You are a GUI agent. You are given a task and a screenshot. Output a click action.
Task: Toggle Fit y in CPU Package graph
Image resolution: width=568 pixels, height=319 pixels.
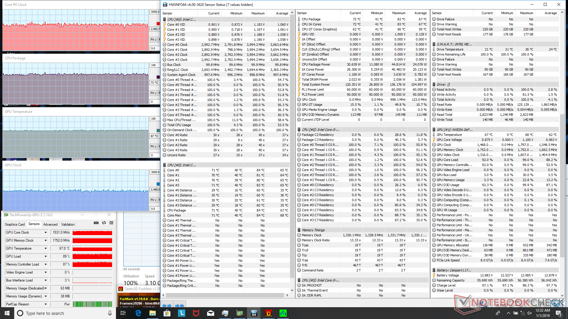(153, 93)
